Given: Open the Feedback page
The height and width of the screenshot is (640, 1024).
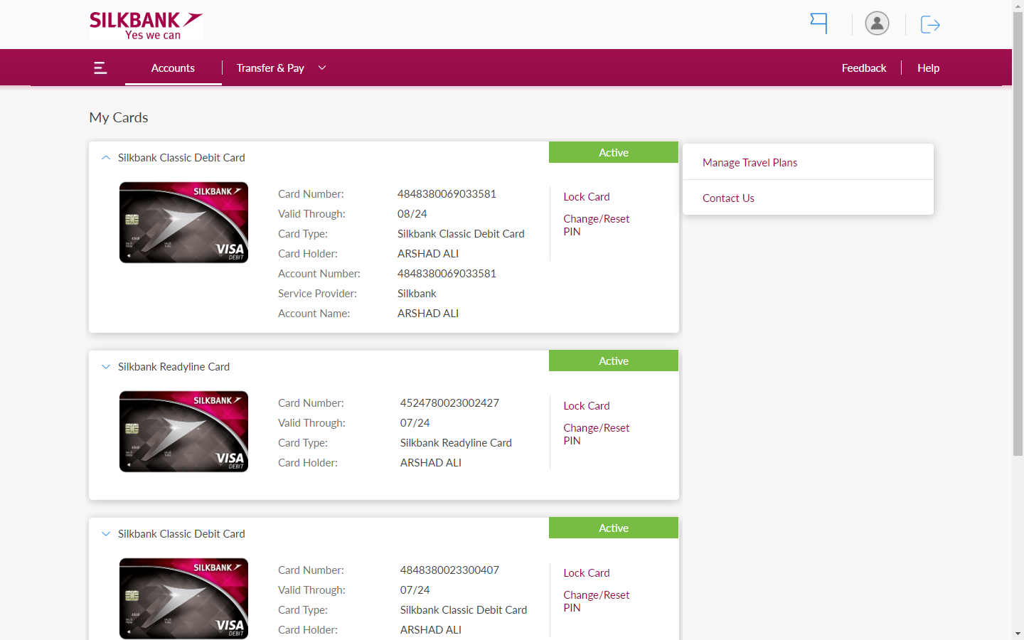Looking at the screenshot, I should 863,68.
